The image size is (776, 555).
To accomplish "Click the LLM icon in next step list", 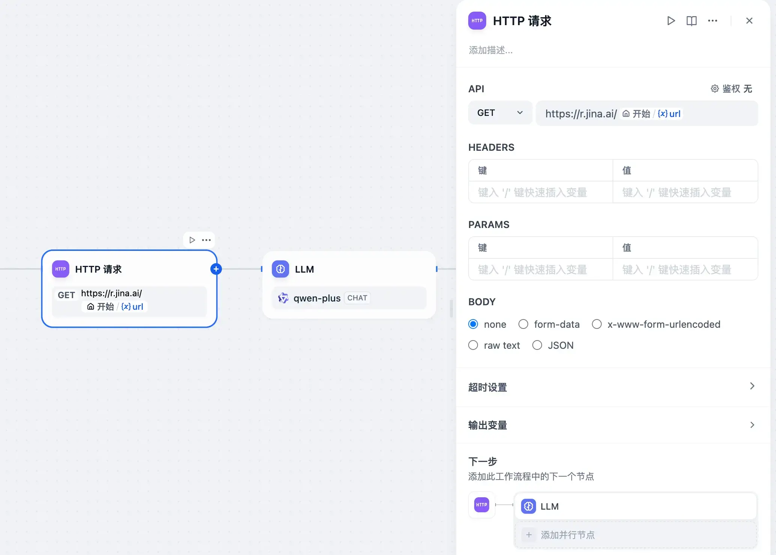I will click(529, 506).
